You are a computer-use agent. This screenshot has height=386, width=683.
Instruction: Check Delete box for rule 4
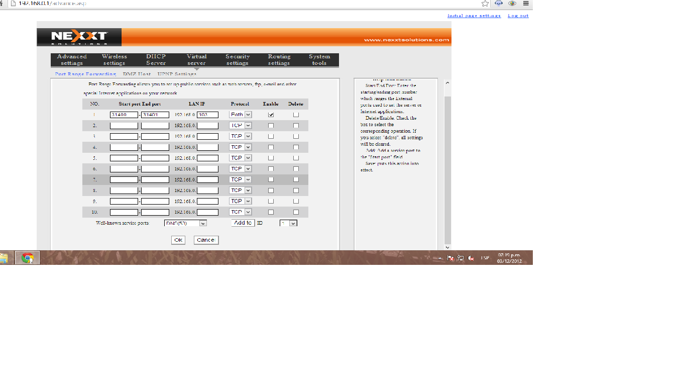pyautogui.click(x=296, y=147)
